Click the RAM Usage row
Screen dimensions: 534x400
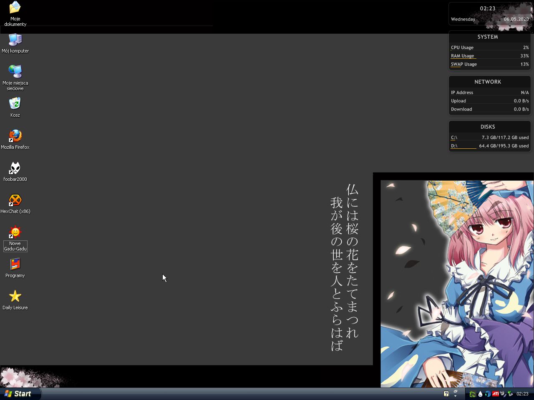pyautogui.click(x=490, y=56)
